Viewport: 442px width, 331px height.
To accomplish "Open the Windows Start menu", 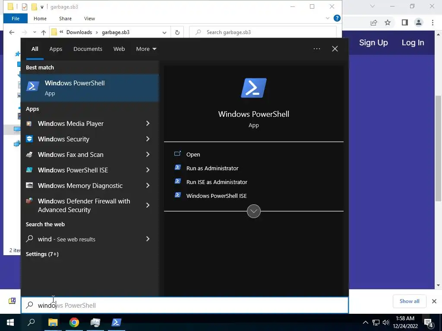I will pos(10,322).
